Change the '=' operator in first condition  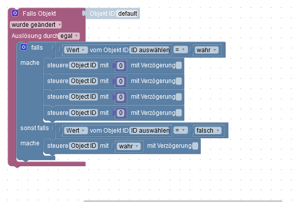click(x=180, y=50)
